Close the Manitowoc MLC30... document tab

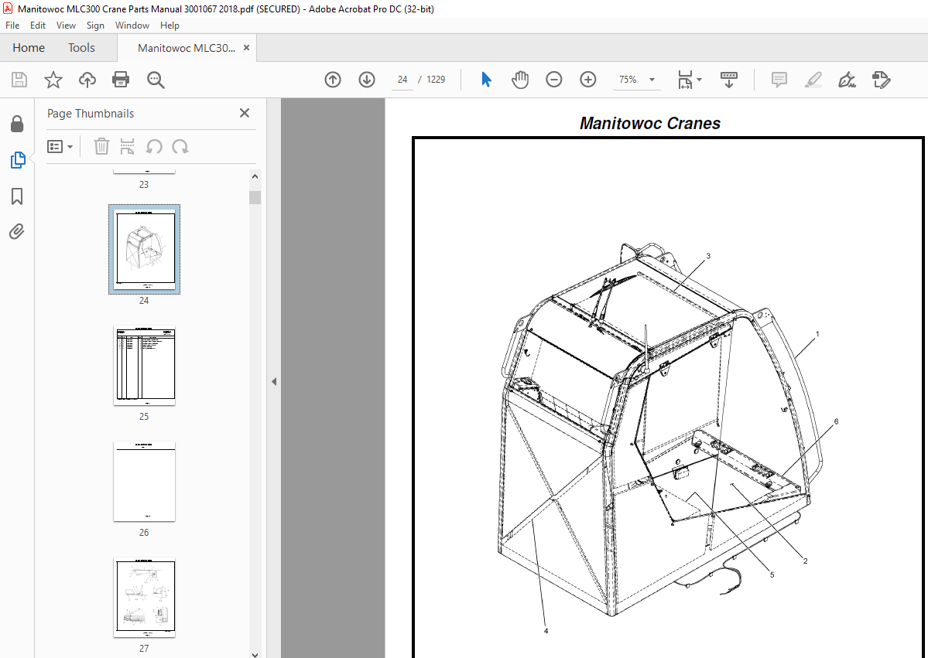tap(247, 48)
